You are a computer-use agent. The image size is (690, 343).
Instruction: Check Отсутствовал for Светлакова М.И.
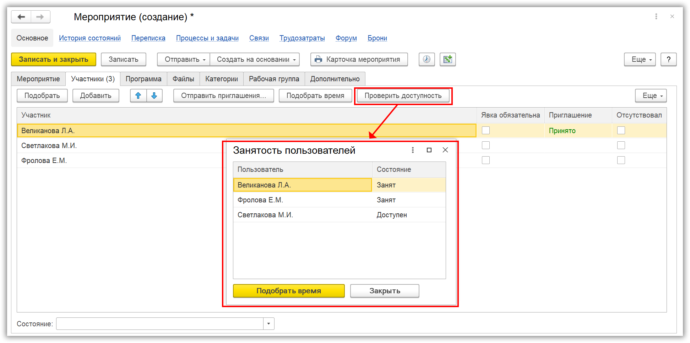point(621,145)
